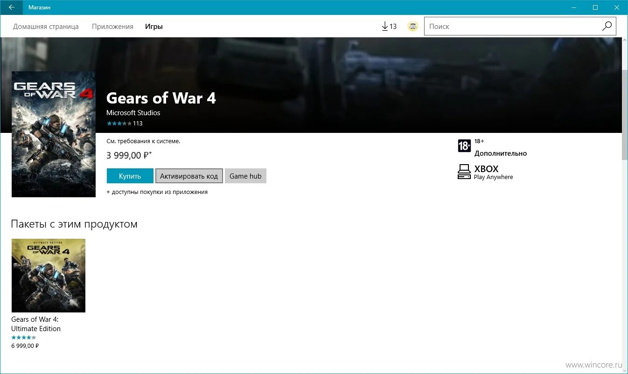The width and height of the screenshot is (628, 374).
Task: Switch to the Приложения tab
Action: pos(112,26)
